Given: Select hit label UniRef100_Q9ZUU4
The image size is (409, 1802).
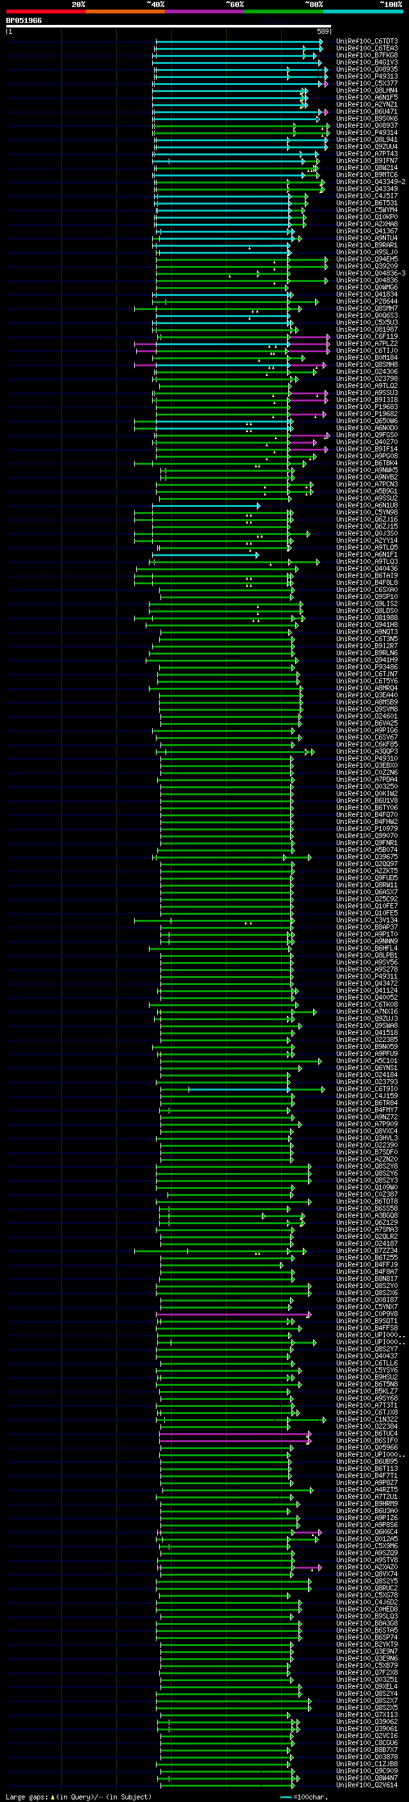Looking at the screenshot, I should pos(367,146).
